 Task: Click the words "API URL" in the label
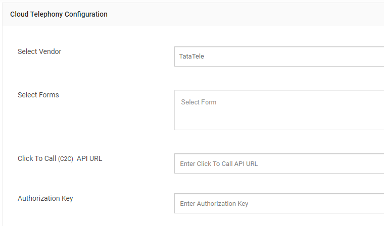point(89,158)
